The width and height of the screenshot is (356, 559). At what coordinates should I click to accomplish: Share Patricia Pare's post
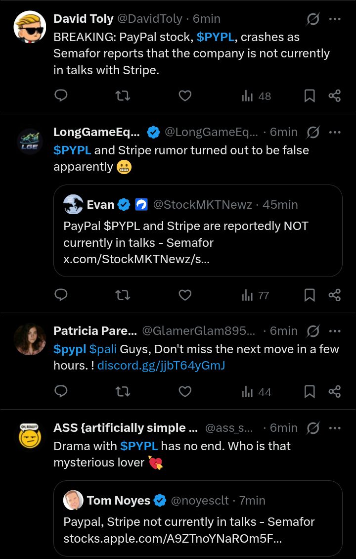pyautogui.click(x=335, y=392)
